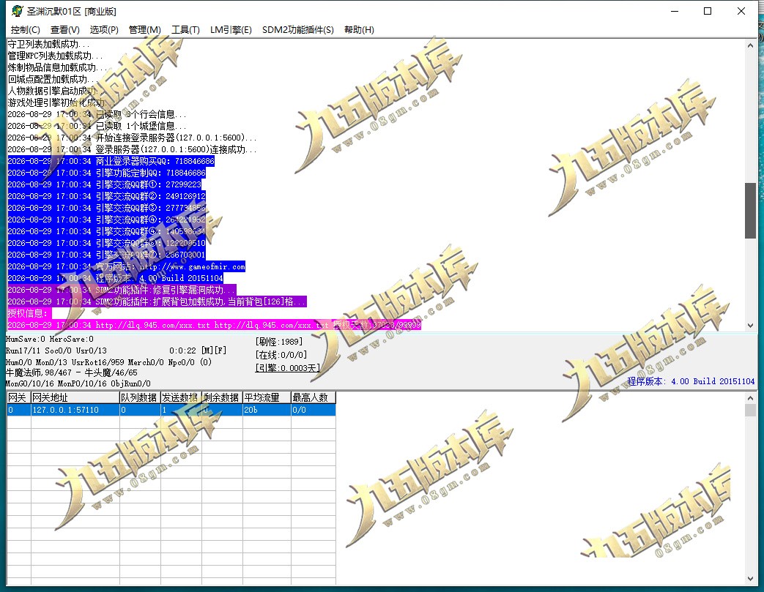The width and height of the screenshot is (764, 592).
Task: Open the 帮助(H) menu
Action: 359,30
